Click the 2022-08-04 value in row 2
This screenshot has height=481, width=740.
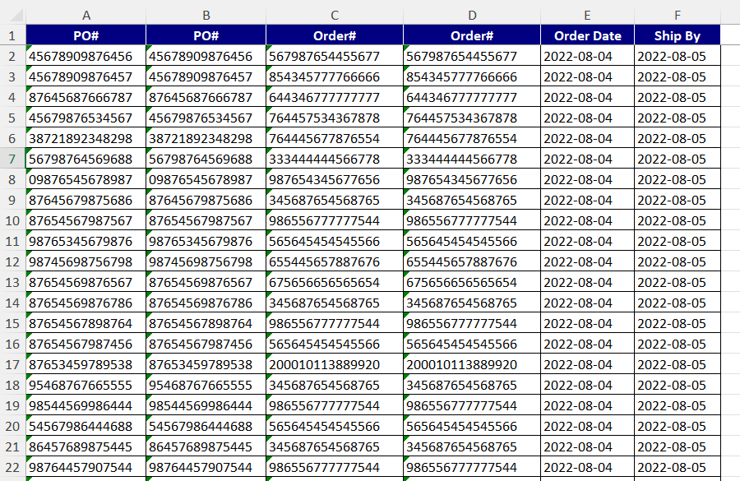coord(587,56)
